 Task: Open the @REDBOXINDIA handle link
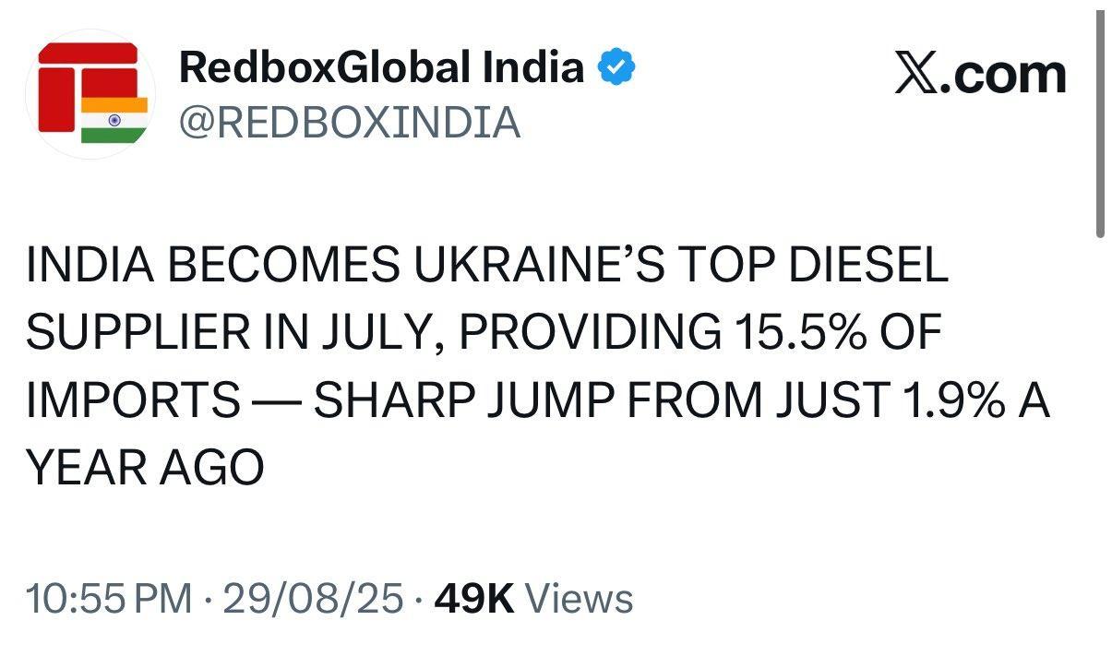[x=350, y=122]
